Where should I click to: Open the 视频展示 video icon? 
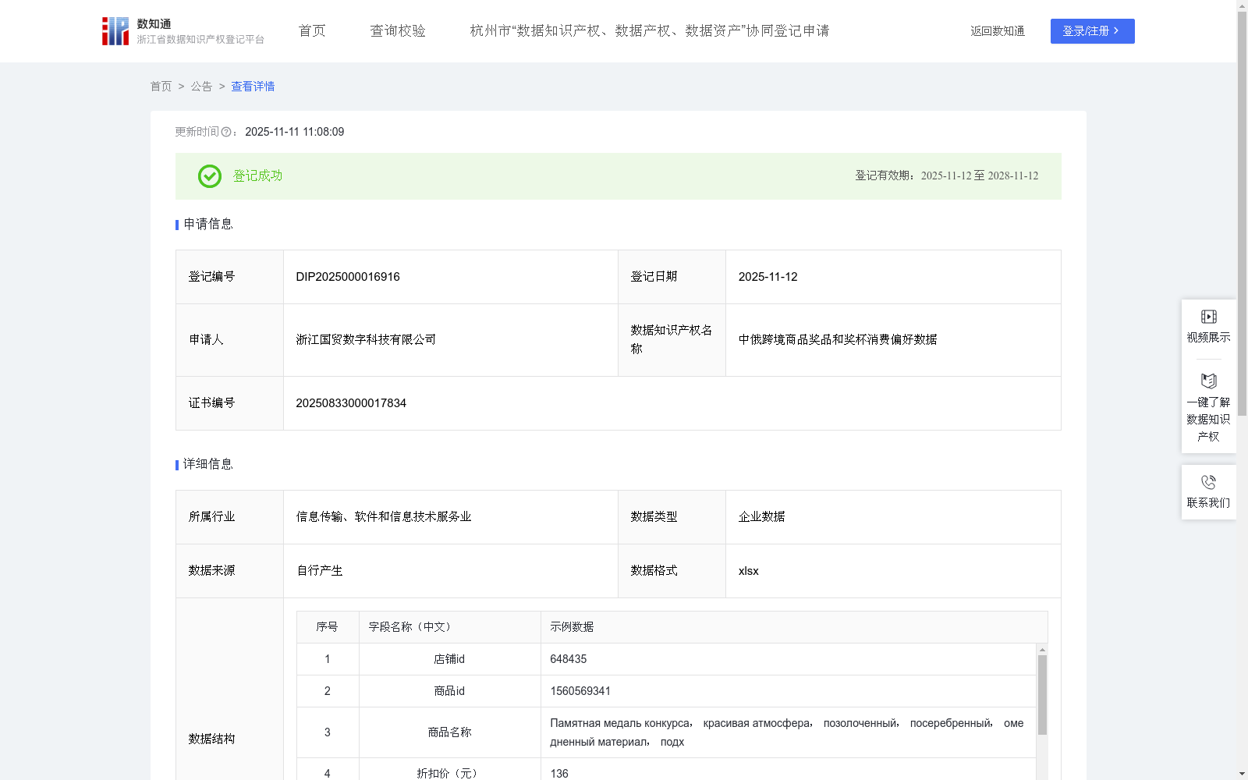tap(1208, 317)
